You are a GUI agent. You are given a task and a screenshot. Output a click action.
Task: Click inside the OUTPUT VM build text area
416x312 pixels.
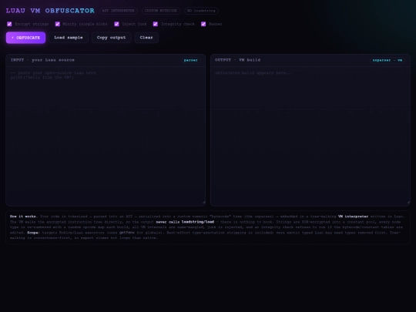310,136
